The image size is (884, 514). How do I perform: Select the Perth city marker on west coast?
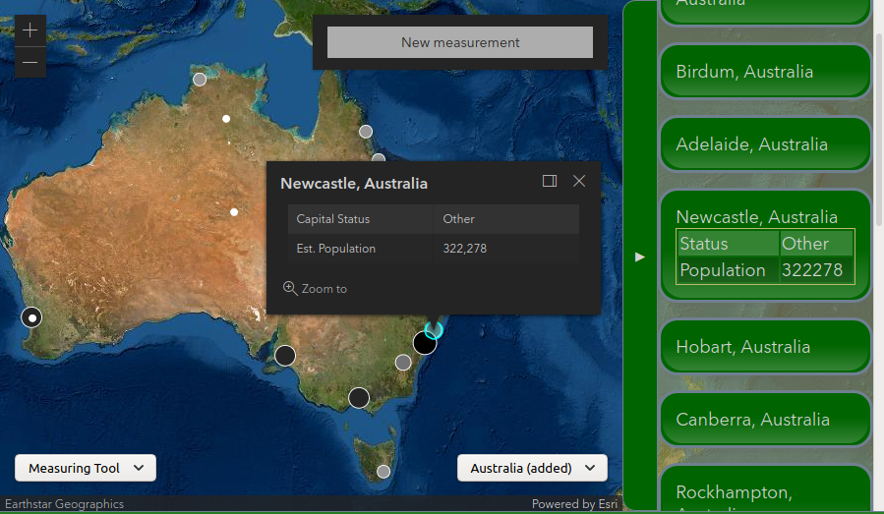[x=31, y=317]
